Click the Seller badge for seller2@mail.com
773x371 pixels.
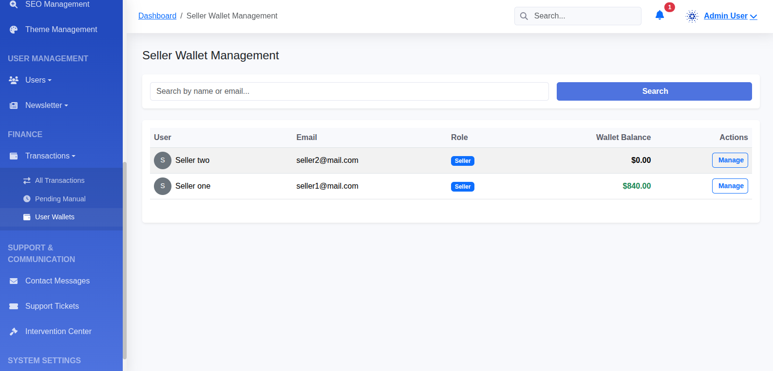point(463,161)
